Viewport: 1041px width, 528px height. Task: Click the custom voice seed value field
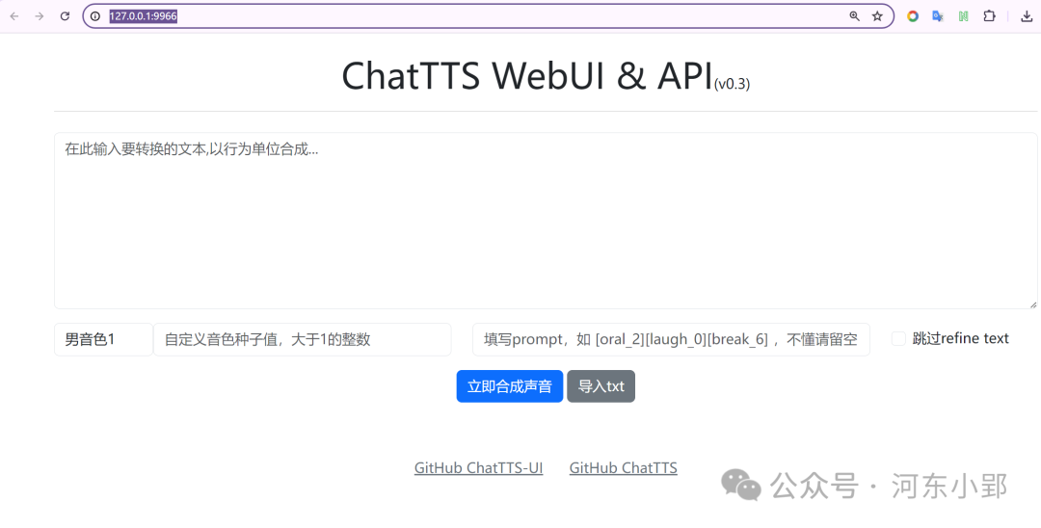(303, 339)
